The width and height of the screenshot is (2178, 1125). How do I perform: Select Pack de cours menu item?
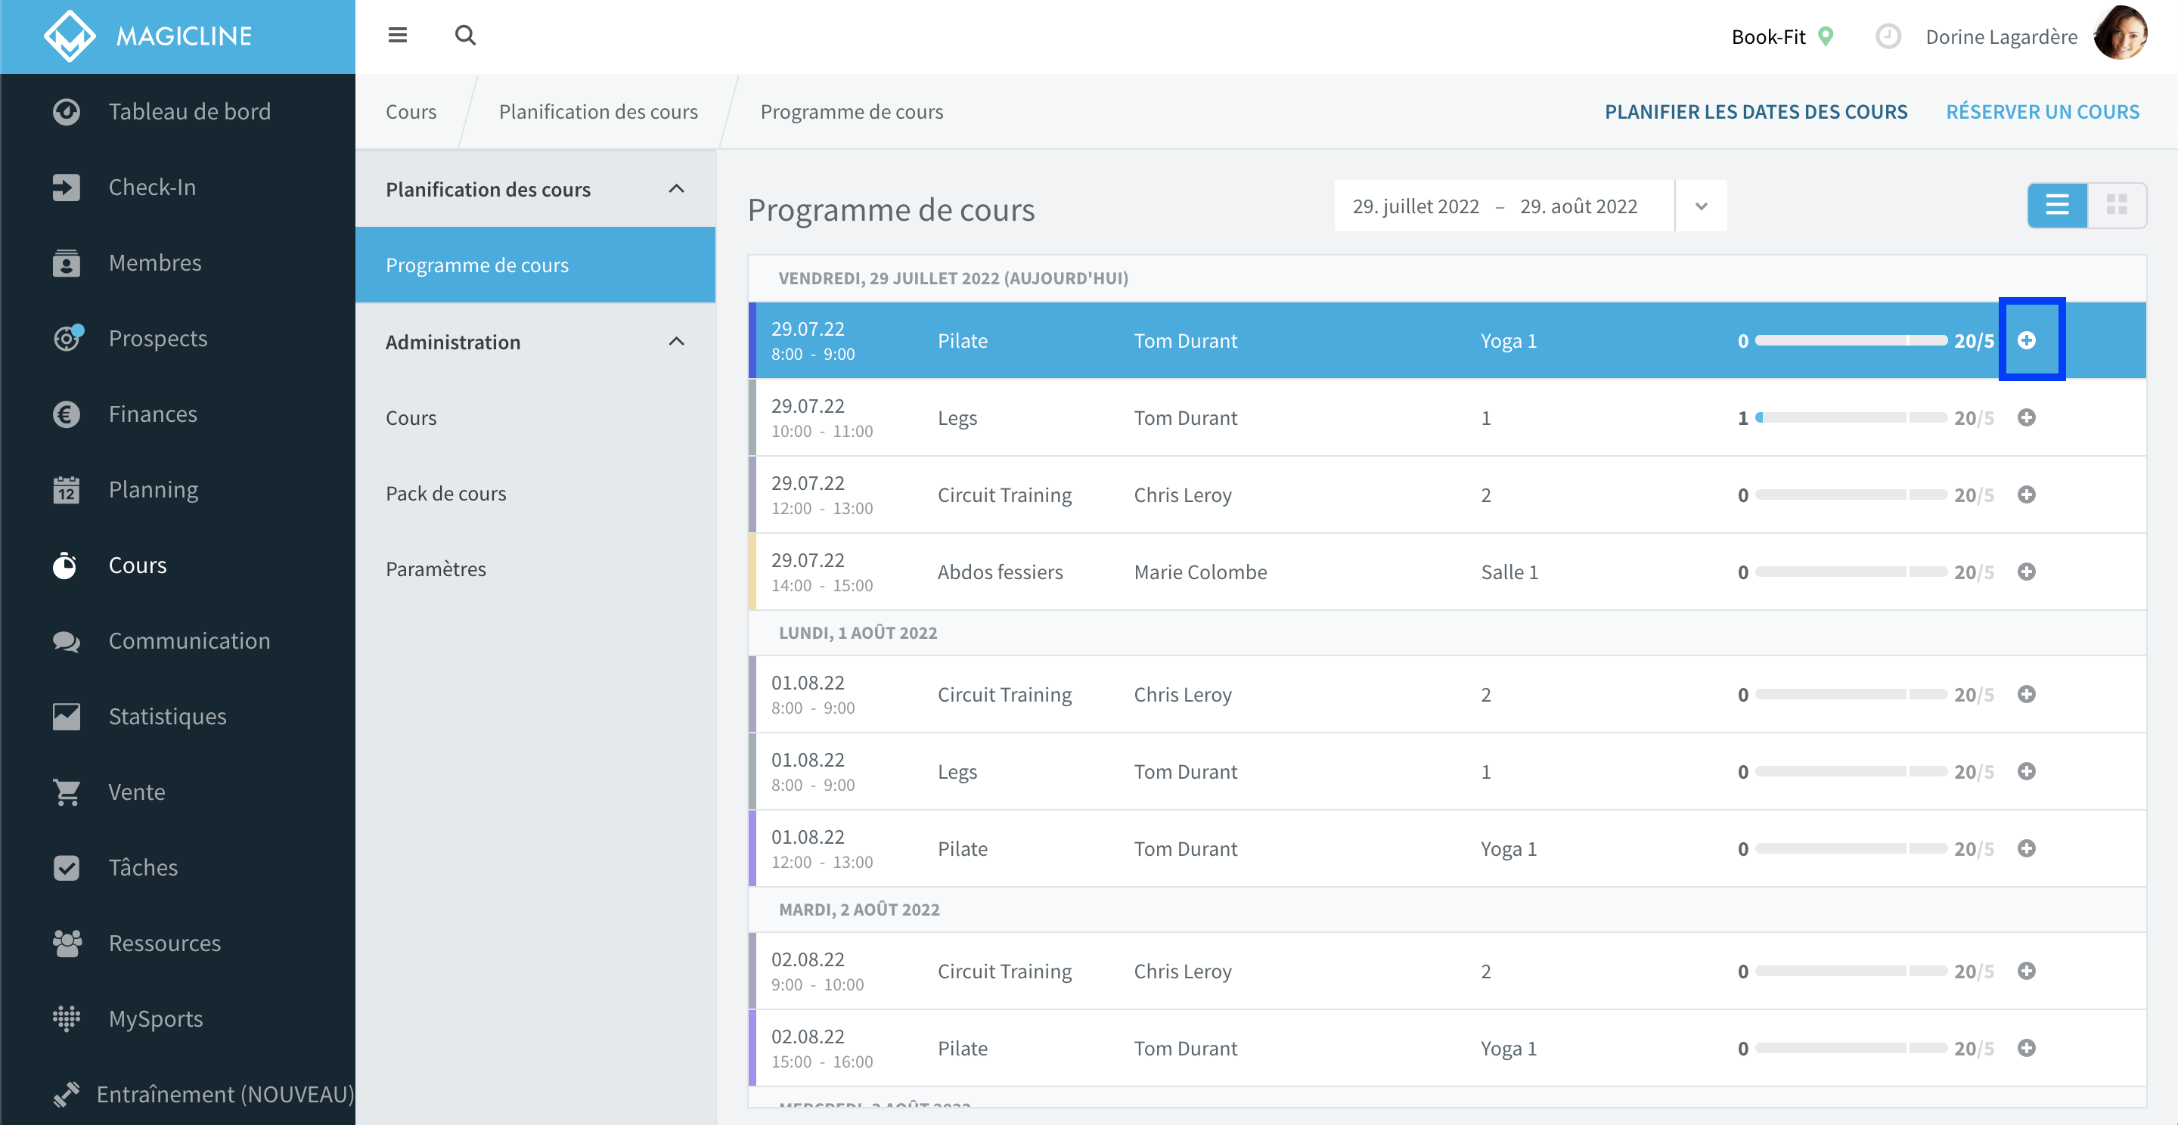[x=445, y=493]
